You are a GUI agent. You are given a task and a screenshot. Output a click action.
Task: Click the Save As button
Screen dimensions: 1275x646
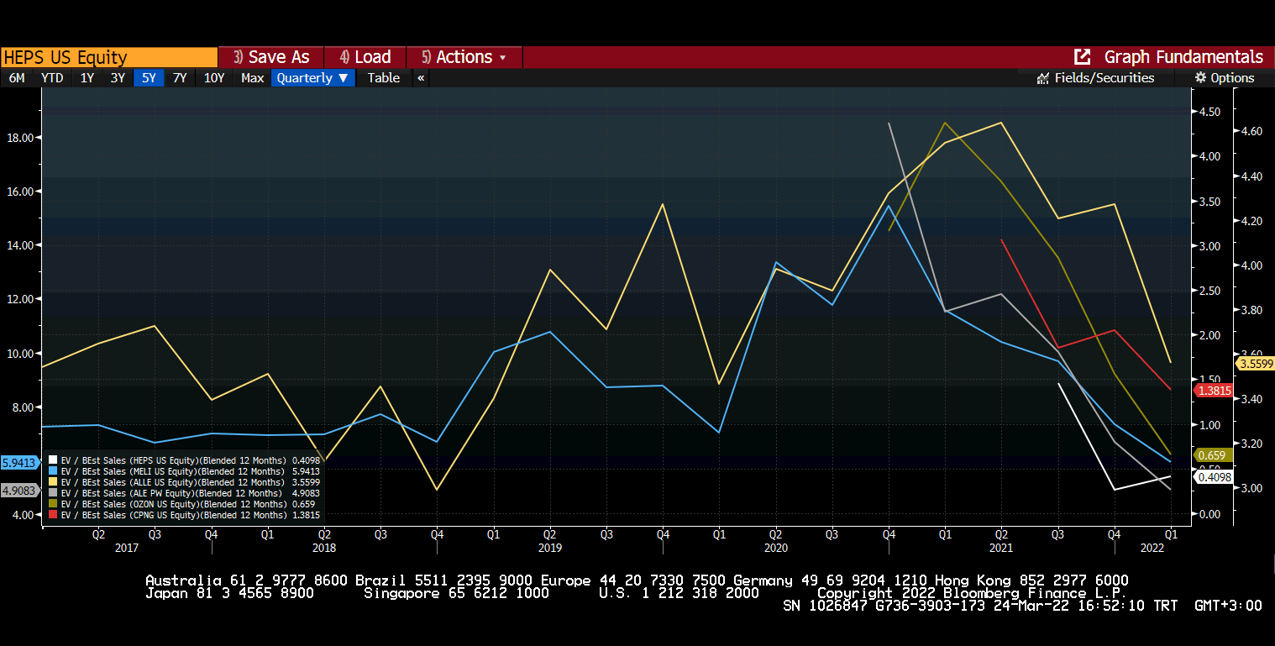(270, 57)
